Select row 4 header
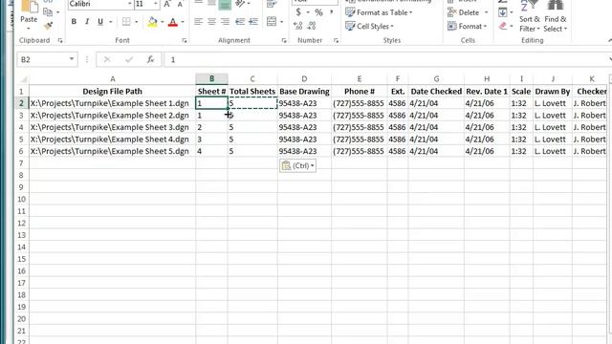This screenshot has width=612, height=344. [x=21, y=127]
